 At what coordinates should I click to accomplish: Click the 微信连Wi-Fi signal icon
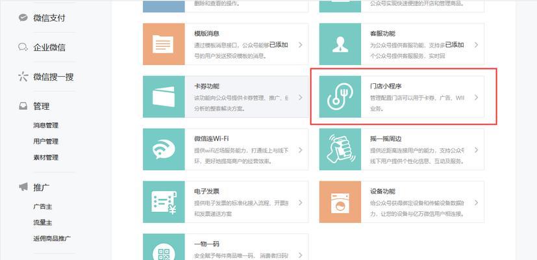164,149
